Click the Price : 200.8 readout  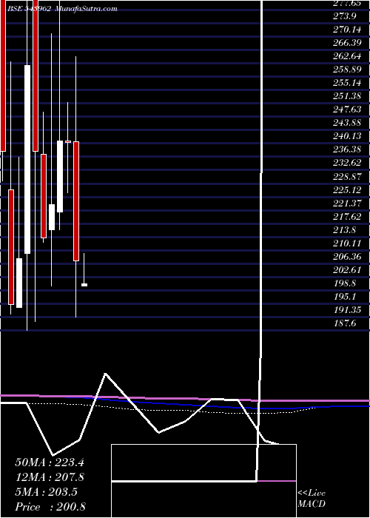pos(50,507)
